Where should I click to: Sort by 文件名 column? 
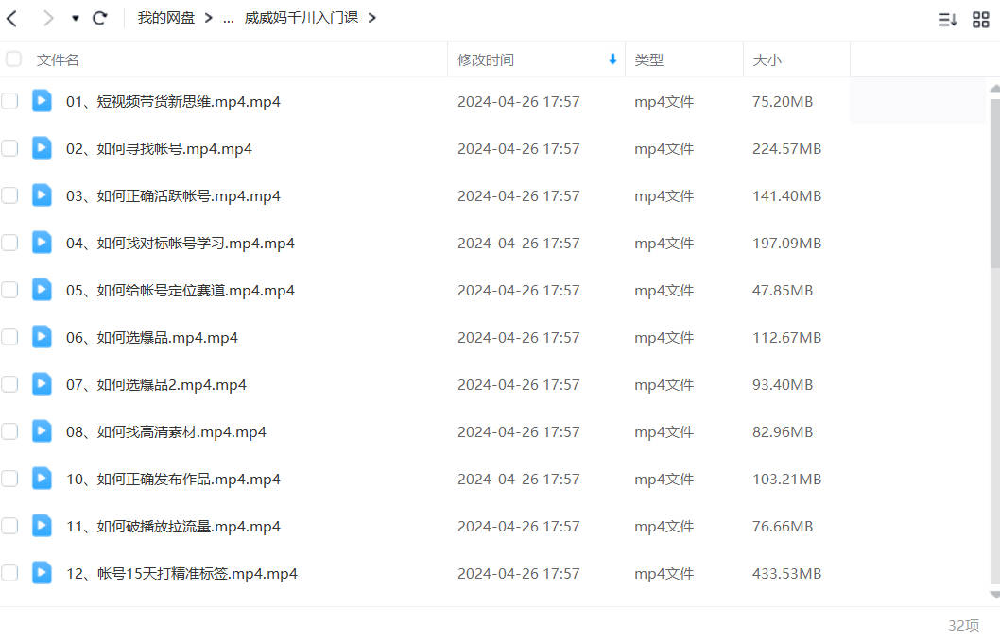(x=58, y=59)
